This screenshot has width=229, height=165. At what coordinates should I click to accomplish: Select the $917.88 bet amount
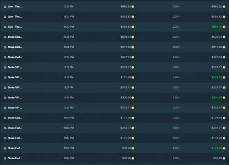(x=125, y=47)
